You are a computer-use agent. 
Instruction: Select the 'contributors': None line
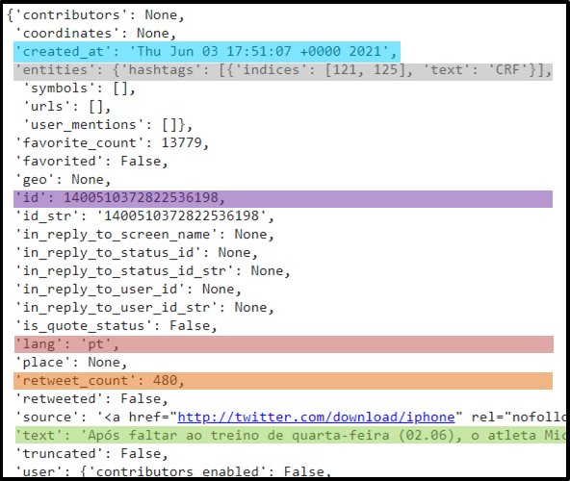(96, 14)
